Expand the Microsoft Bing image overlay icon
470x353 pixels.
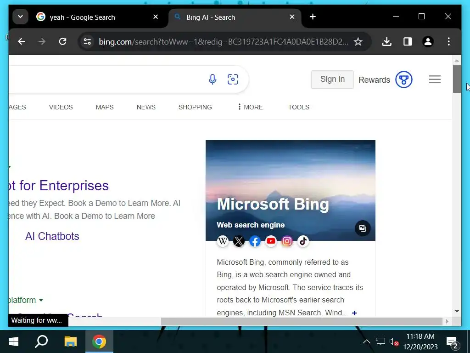click(363, 228)
